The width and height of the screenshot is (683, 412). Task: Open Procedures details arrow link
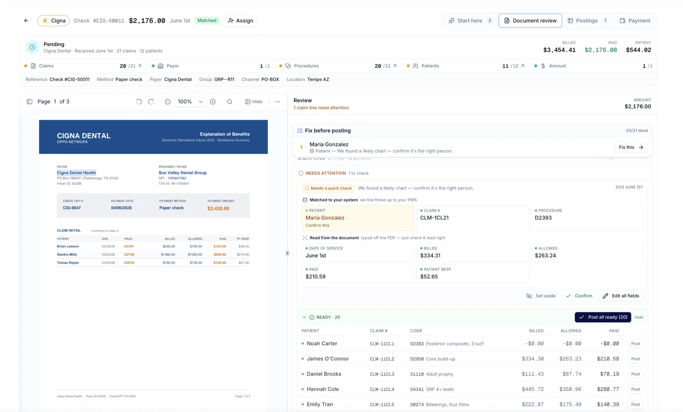[x=395, y=66]
